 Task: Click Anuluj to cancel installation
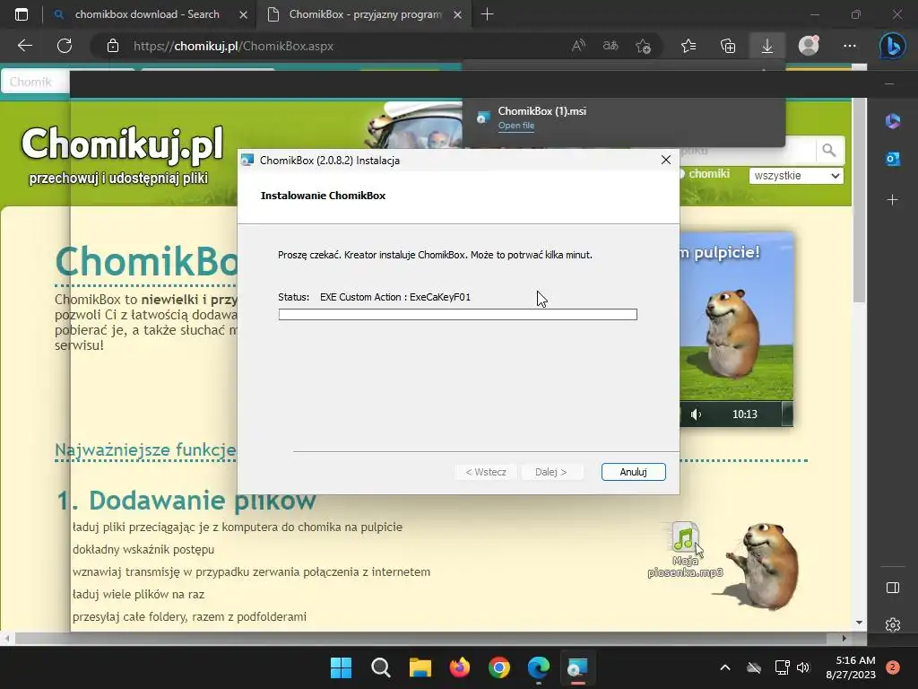pos(633,472)
